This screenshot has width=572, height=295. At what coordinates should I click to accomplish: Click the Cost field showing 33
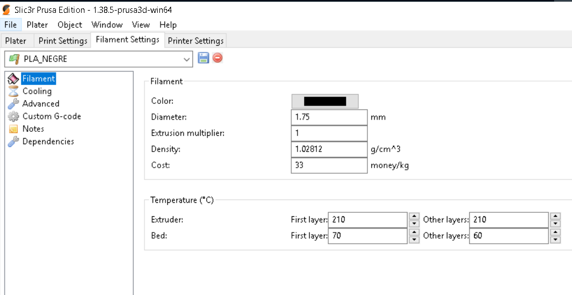[x=329, y=165]
